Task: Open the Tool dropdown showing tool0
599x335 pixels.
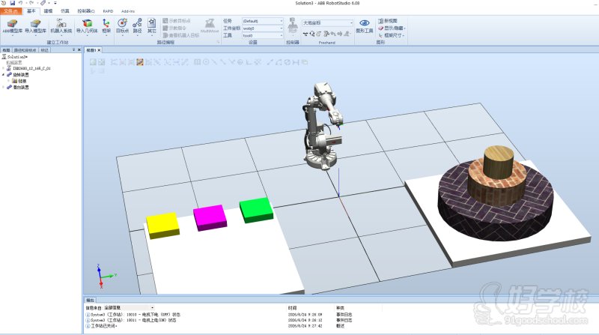Action: pyautogui.click(x=263, y=35)
